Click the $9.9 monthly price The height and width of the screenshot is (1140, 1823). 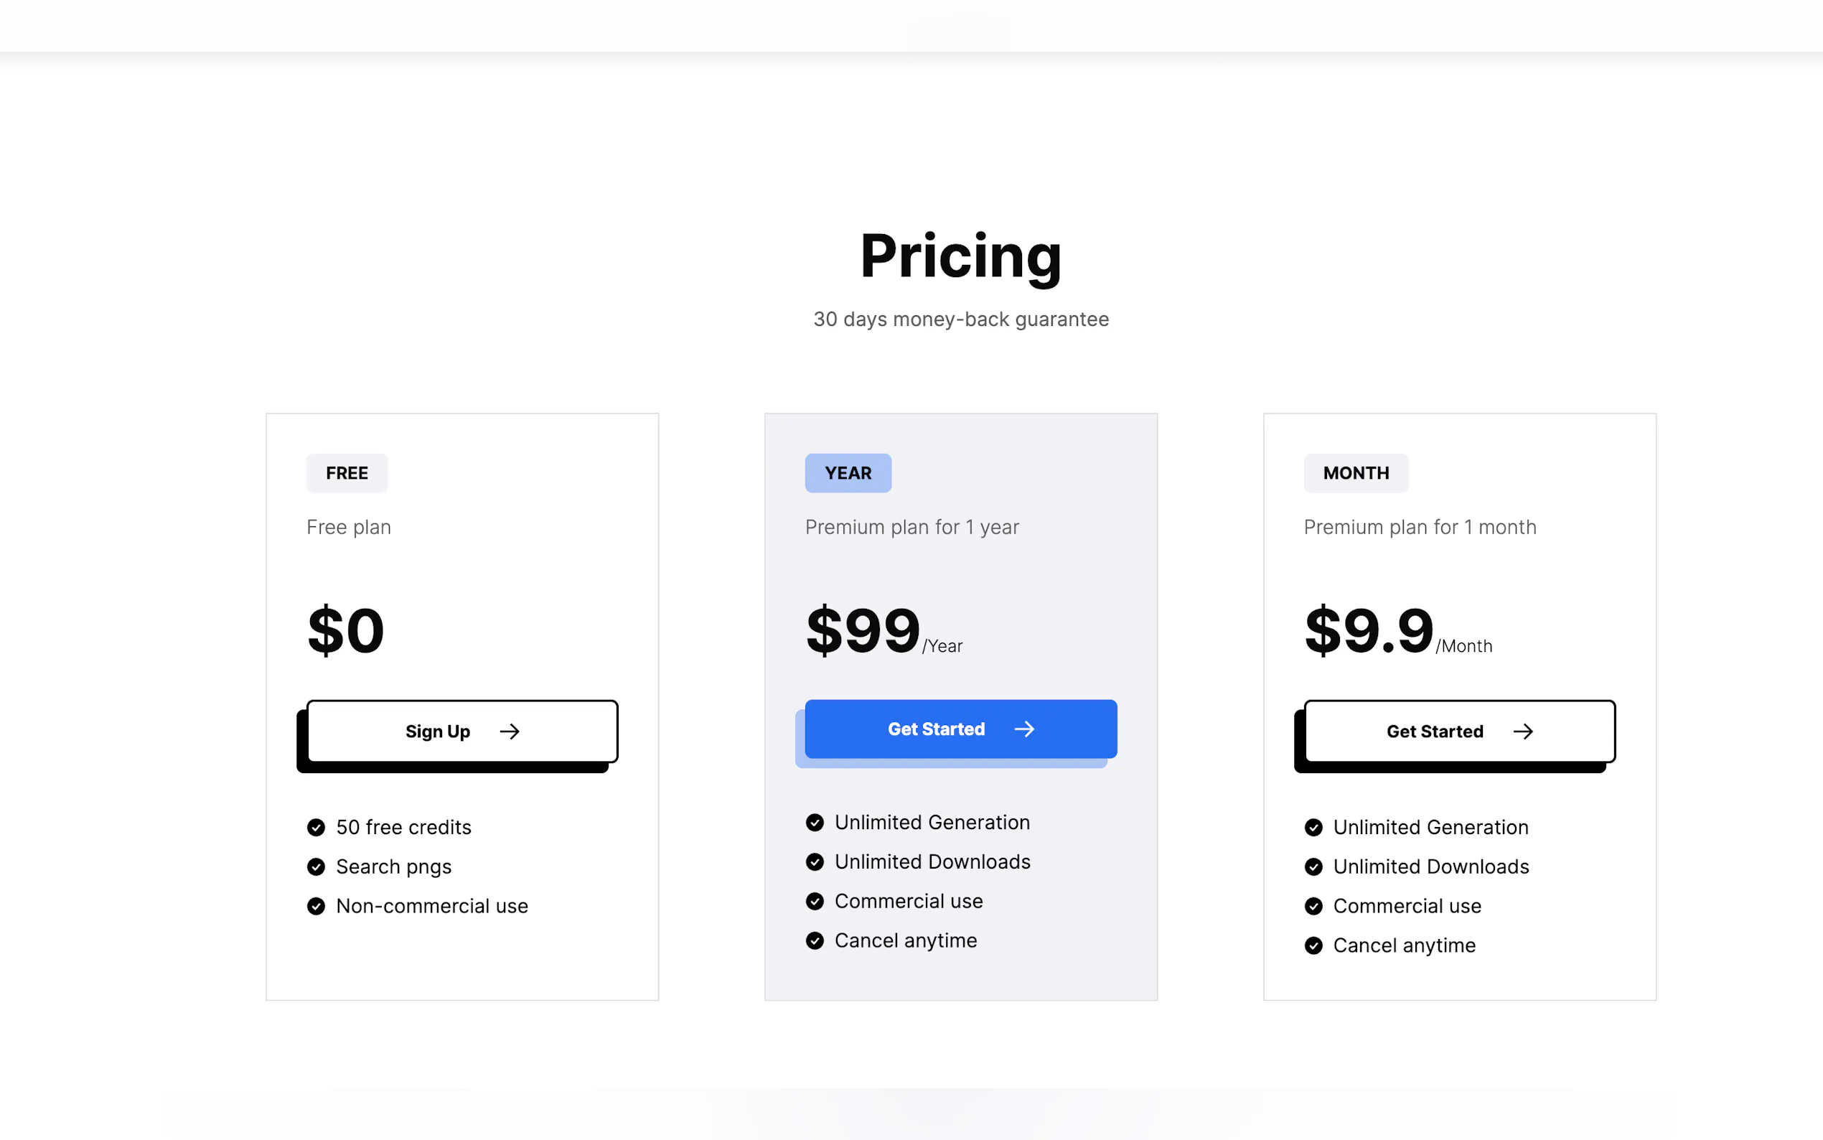tap(1369, 630)
